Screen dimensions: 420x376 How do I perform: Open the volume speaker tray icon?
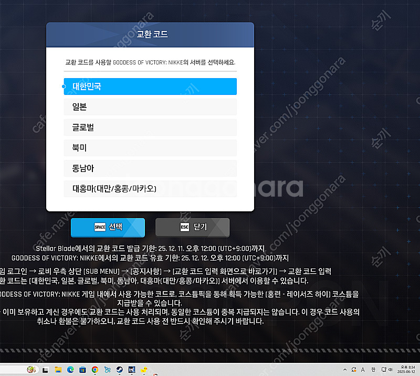point(390,370)
